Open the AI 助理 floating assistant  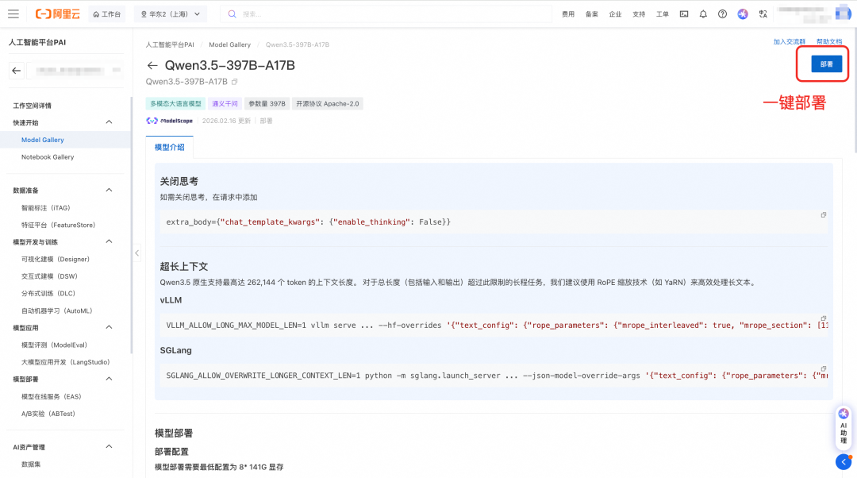pos(843,426)
